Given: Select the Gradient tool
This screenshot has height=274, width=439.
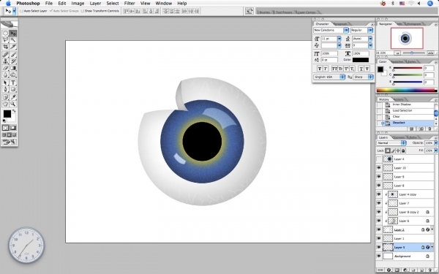Looking at the screenshot, I should [13, 68].
